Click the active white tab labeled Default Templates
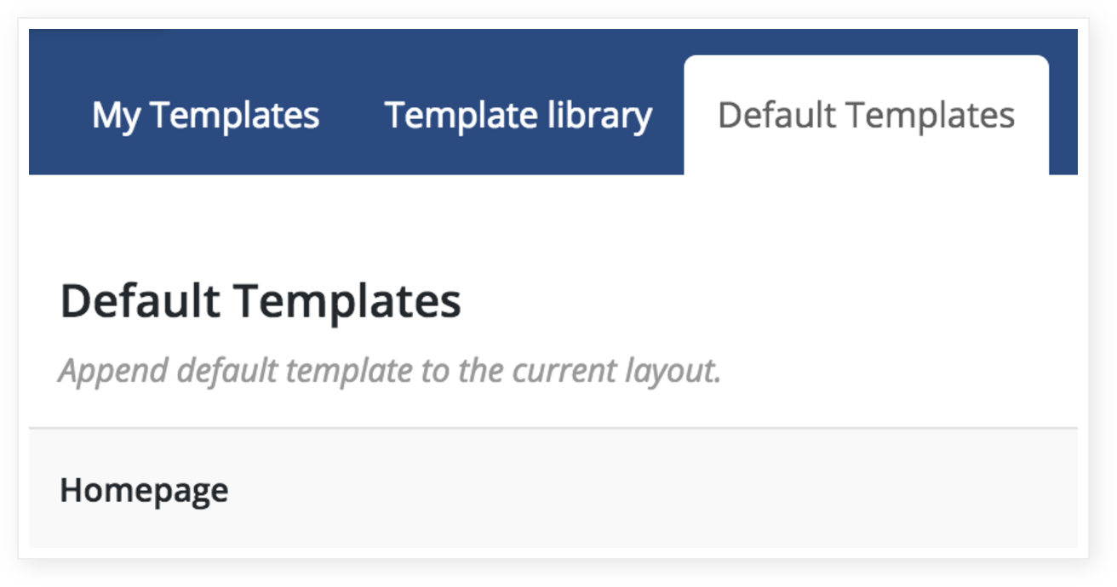The width and height of the screenshot is (1117, 587). coord(866,116)
